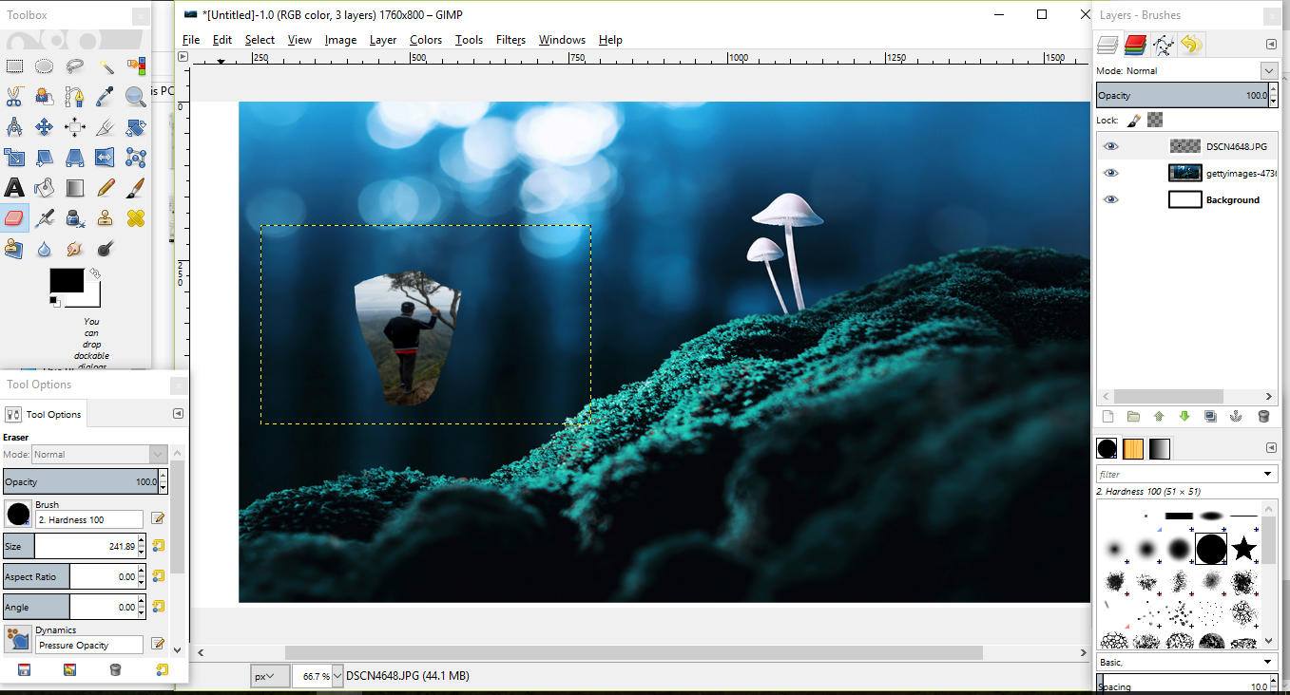This screenshot has height=695, width=1290.
Task: Open the Brushes dock tab configuration menu arrow
Action: (1271, 448)
